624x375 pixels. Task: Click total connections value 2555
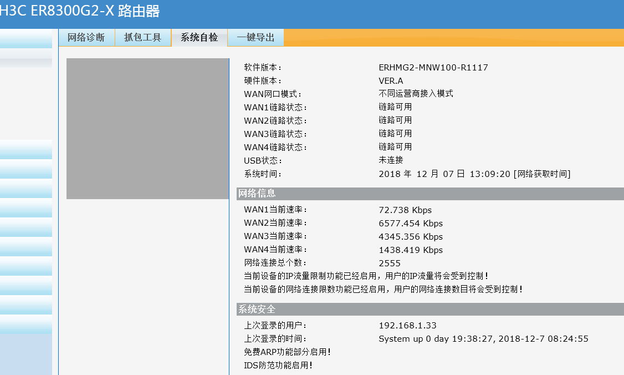coord(390,263)
